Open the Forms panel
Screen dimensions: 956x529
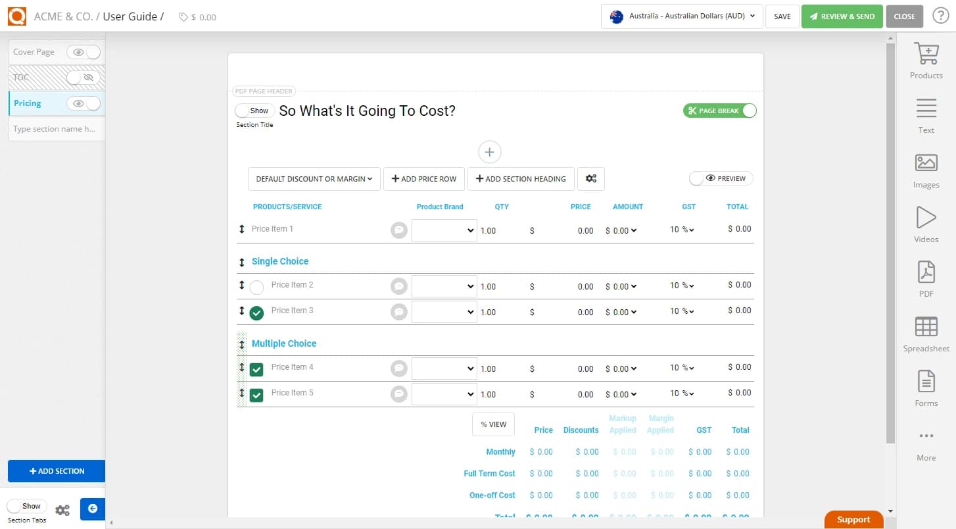[926, 388]
